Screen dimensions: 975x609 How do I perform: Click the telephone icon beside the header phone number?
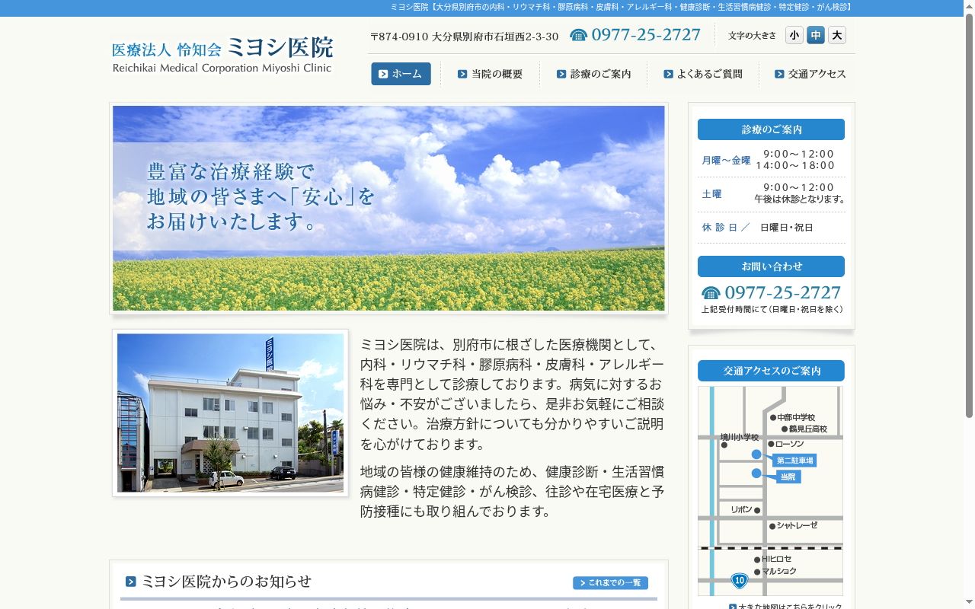click(x=579, y=35)
